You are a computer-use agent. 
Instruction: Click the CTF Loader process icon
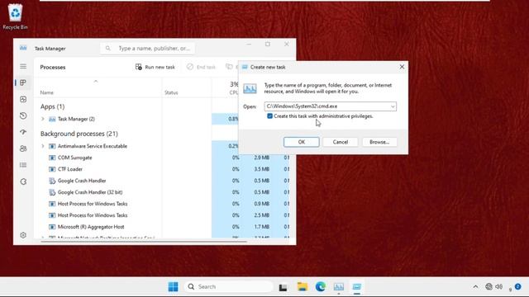tap(52, 169)
